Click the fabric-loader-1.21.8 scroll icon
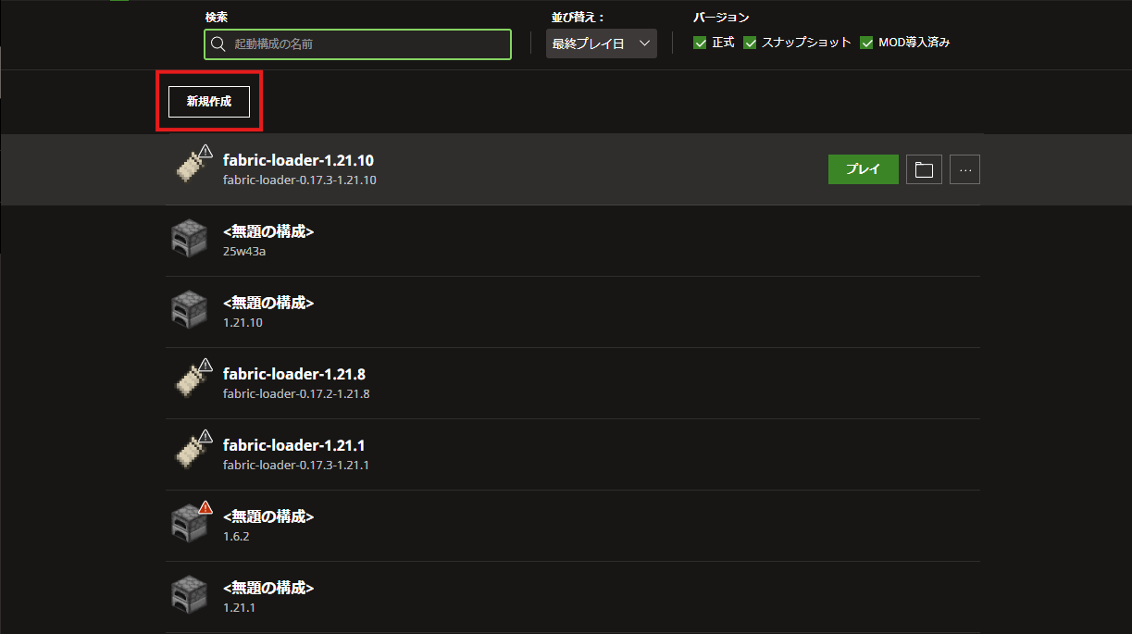This screenshot has width=1132, height=634. [x=191, y=381]
